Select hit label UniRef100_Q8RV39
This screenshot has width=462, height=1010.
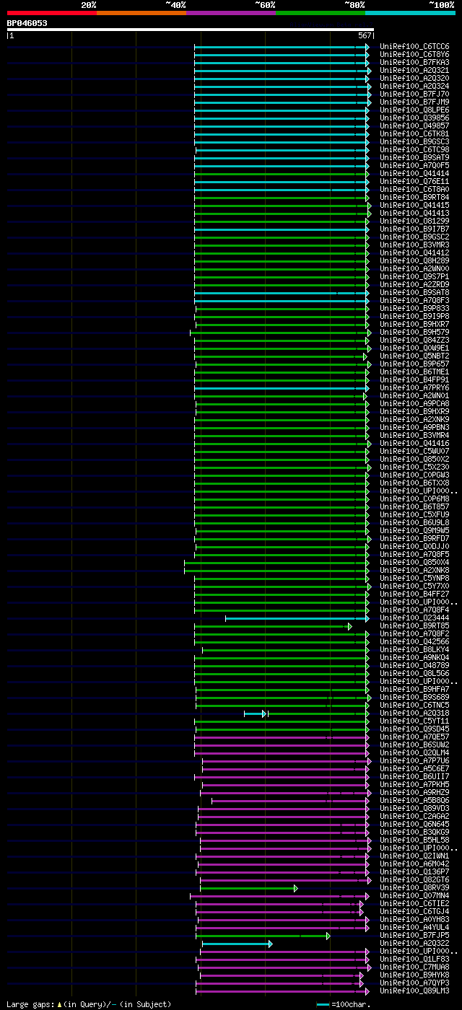(x=414, y=888)
